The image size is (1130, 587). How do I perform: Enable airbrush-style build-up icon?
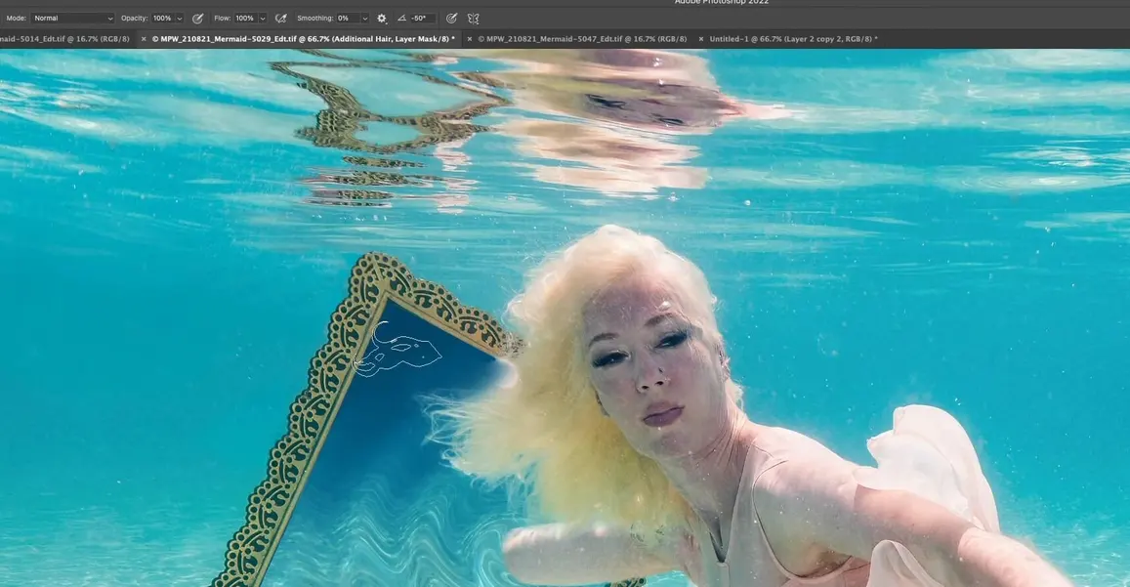tap(281, 18)
